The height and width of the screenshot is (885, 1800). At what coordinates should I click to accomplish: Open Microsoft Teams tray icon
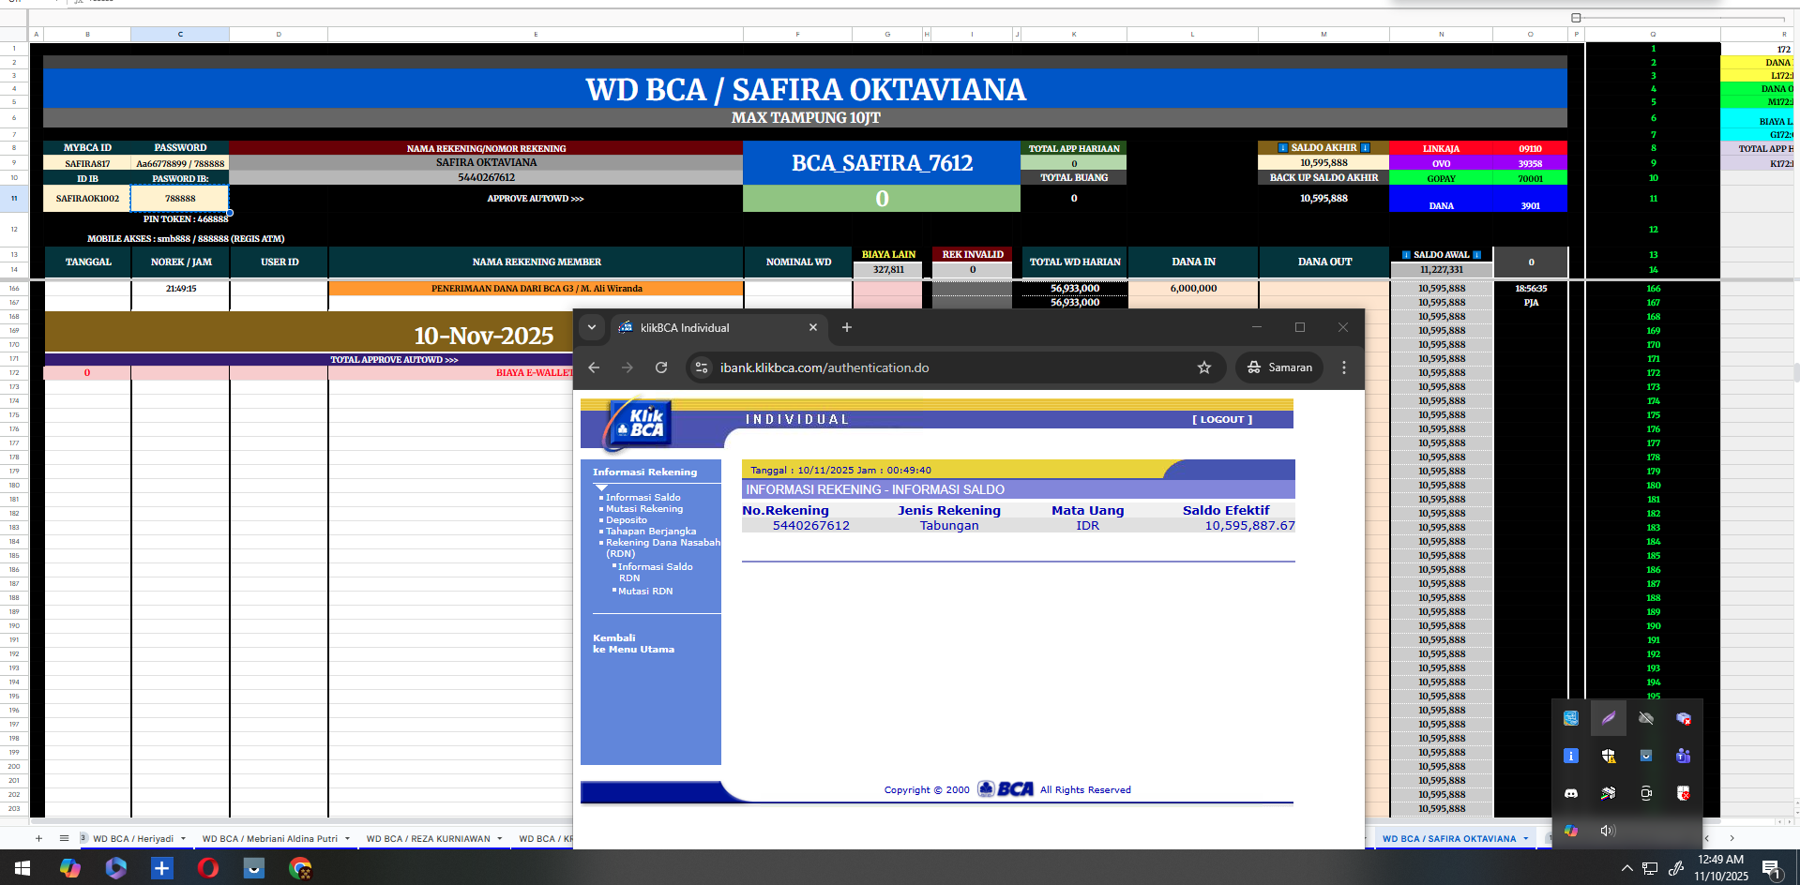[1684, 756]
